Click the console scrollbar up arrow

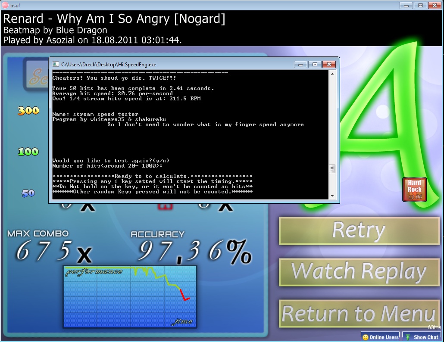[332, 74]
